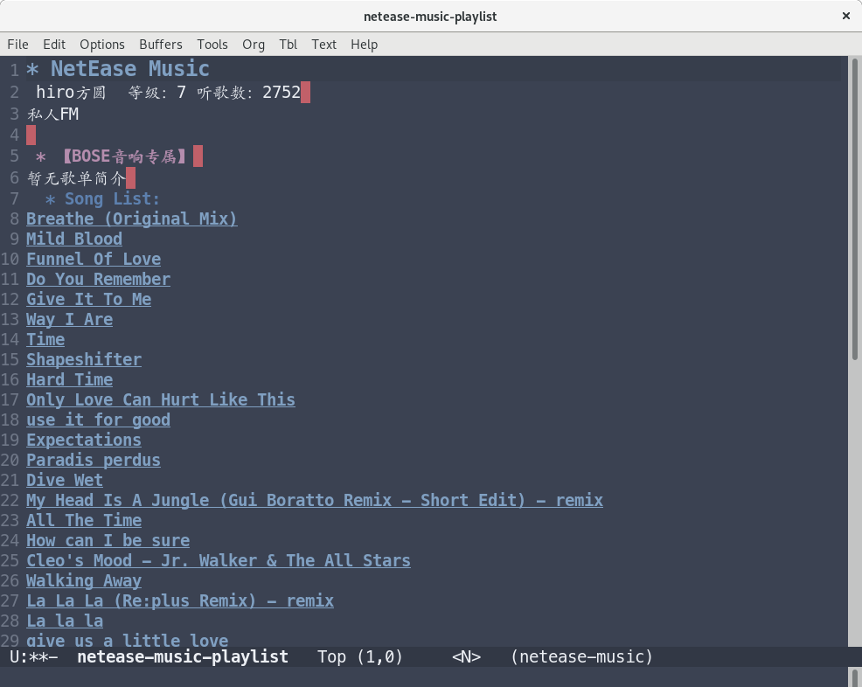Play Breathe (Original Mix)
The image size is (862, 687).
click(x=132, y=219)
